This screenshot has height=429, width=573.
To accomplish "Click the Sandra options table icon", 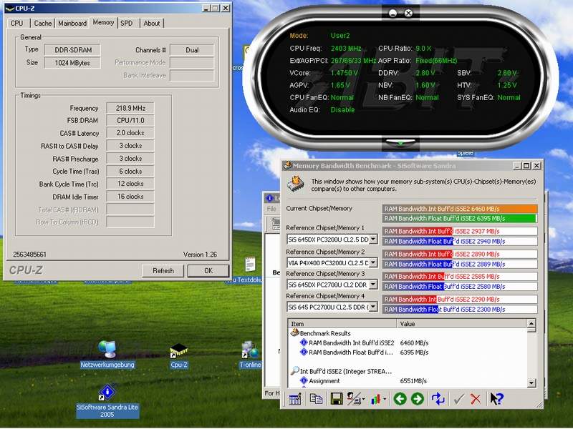I will (294, 399).
